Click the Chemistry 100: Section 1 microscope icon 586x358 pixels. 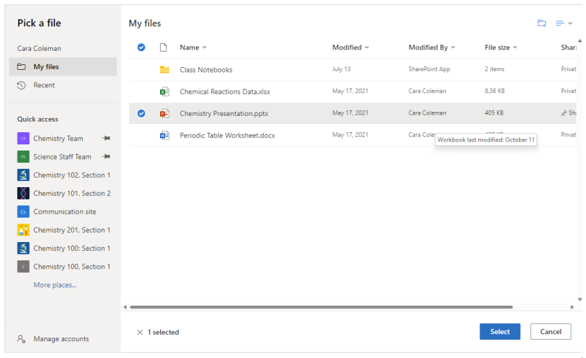23,248
